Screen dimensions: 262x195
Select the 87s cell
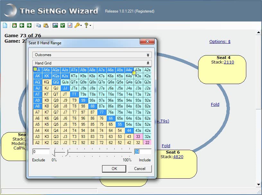point(101,106)
